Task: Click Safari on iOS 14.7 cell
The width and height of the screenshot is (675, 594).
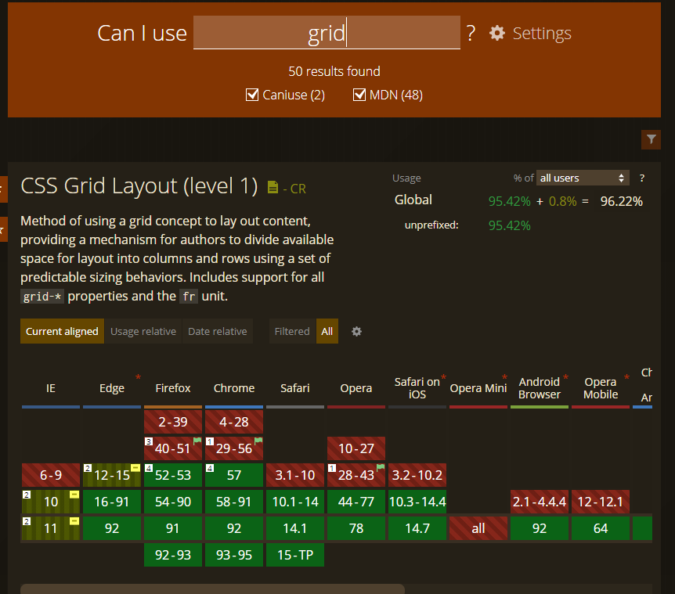Action: point(417,528)
